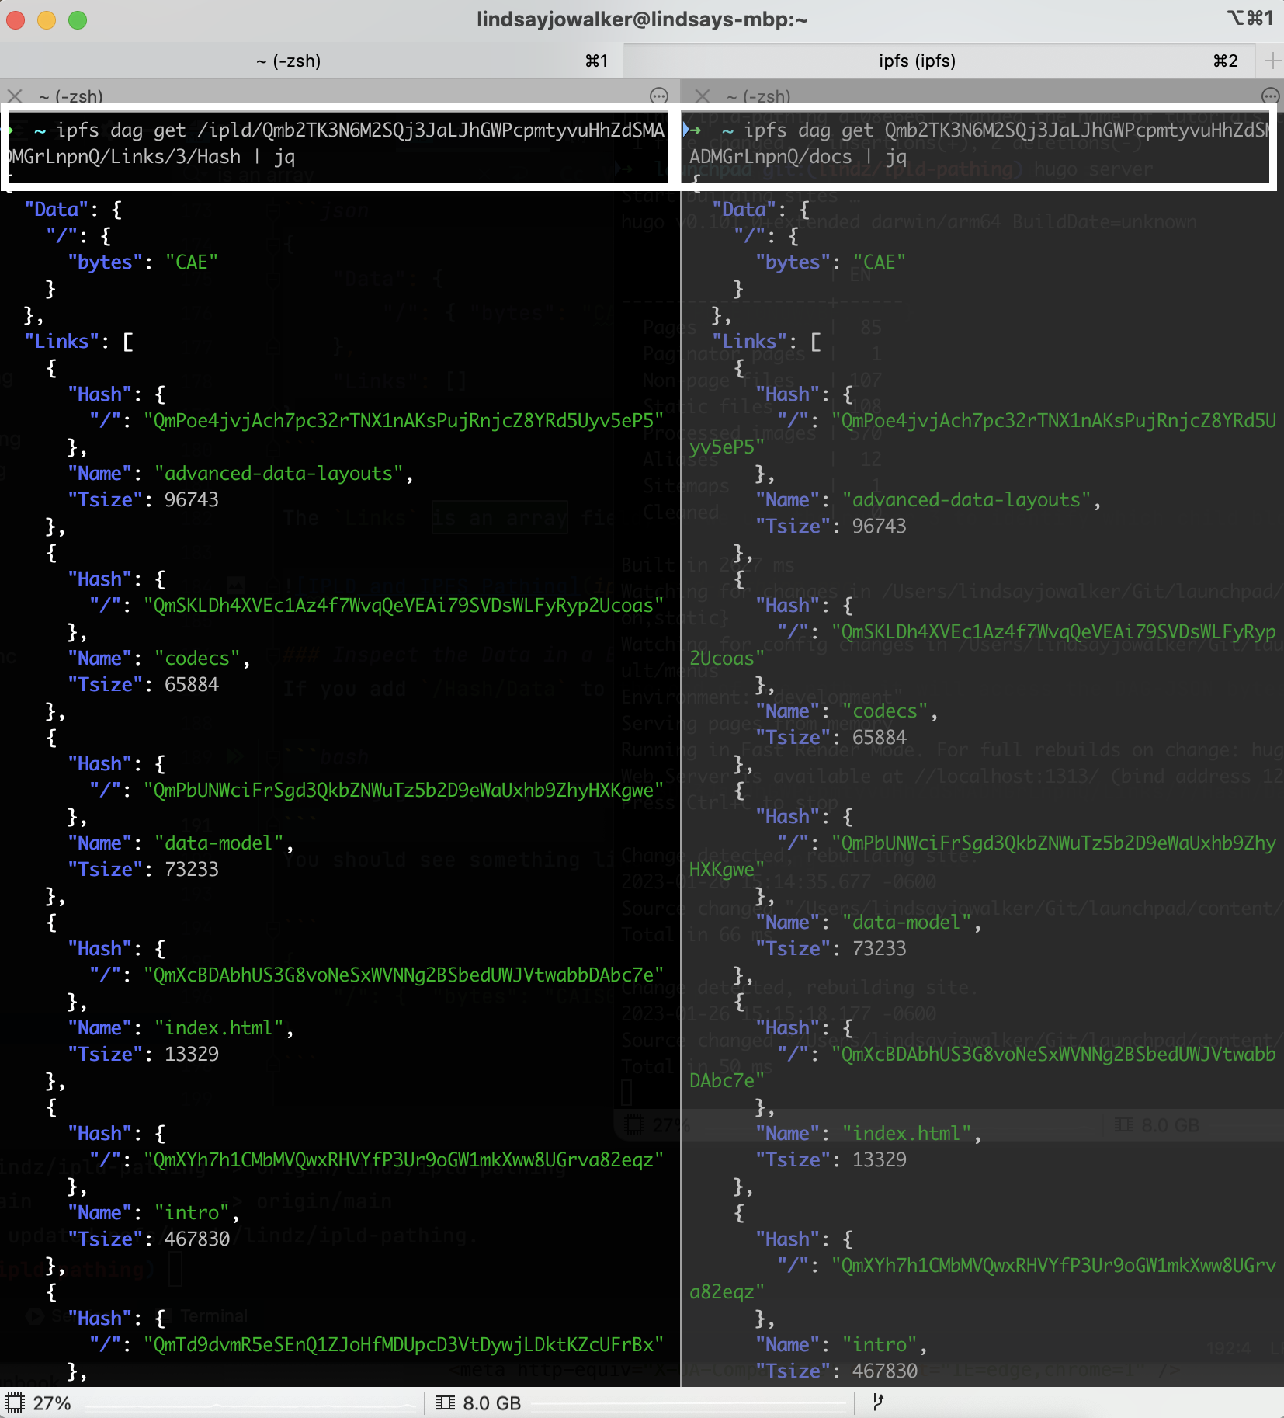Open the right pane's ellipsis options menu
Image resolution: width=1284 pixels, height=1418 pixels.
[1270, 96]
